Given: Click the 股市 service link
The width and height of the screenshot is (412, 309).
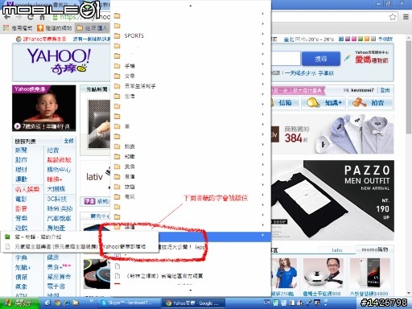Looking at the screenshot, I should (x=21, y=160).
